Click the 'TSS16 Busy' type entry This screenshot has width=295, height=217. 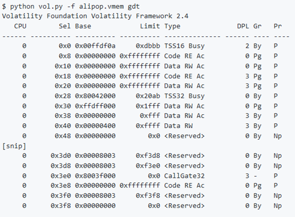click(184, 46)
